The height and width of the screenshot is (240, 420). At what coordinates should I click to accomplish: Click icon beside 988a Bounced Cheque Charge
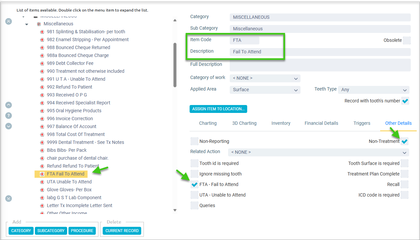[x=42, y=56]
